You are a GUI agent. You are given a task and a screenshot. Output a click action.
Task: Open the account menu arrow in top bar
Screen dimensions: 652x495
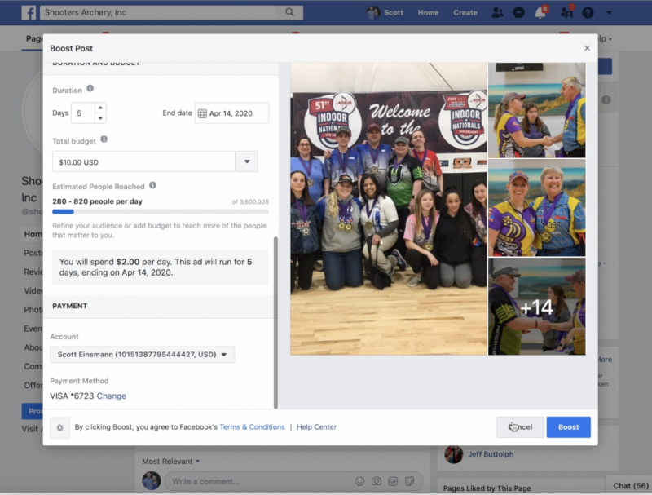[x=609, y=13]
